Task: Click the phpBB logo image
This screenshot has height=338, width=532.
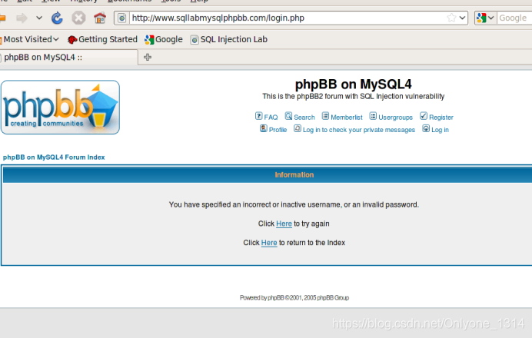Action: (x=60, y=107)
